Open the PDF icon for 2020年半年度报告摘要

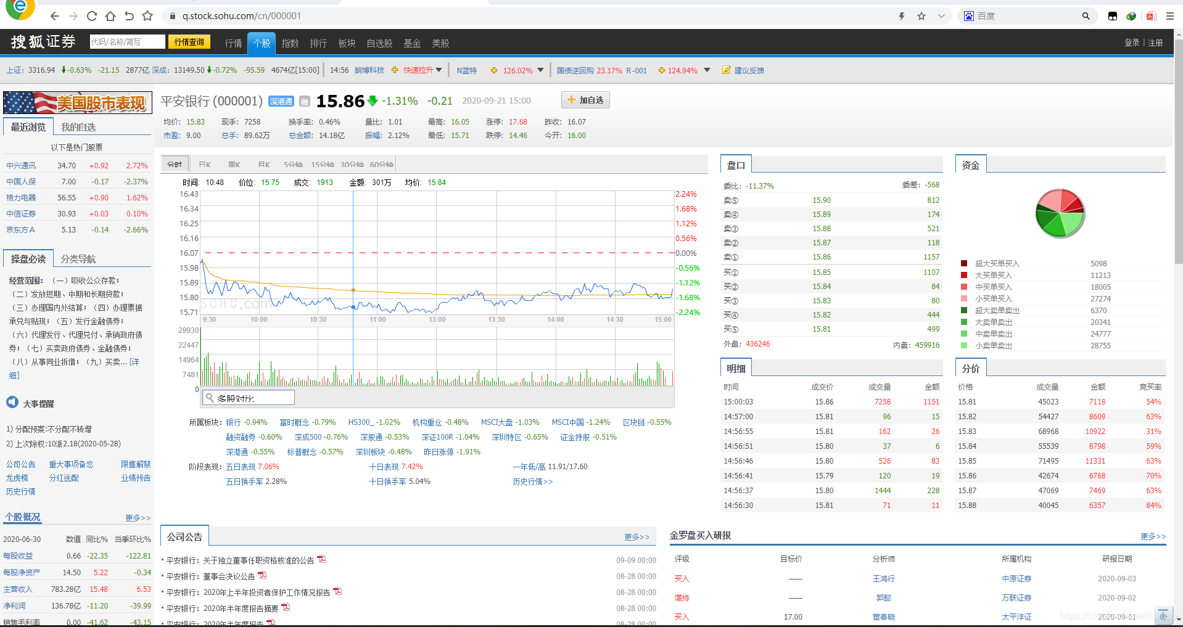pyautogui.click(x=286, y=607)
